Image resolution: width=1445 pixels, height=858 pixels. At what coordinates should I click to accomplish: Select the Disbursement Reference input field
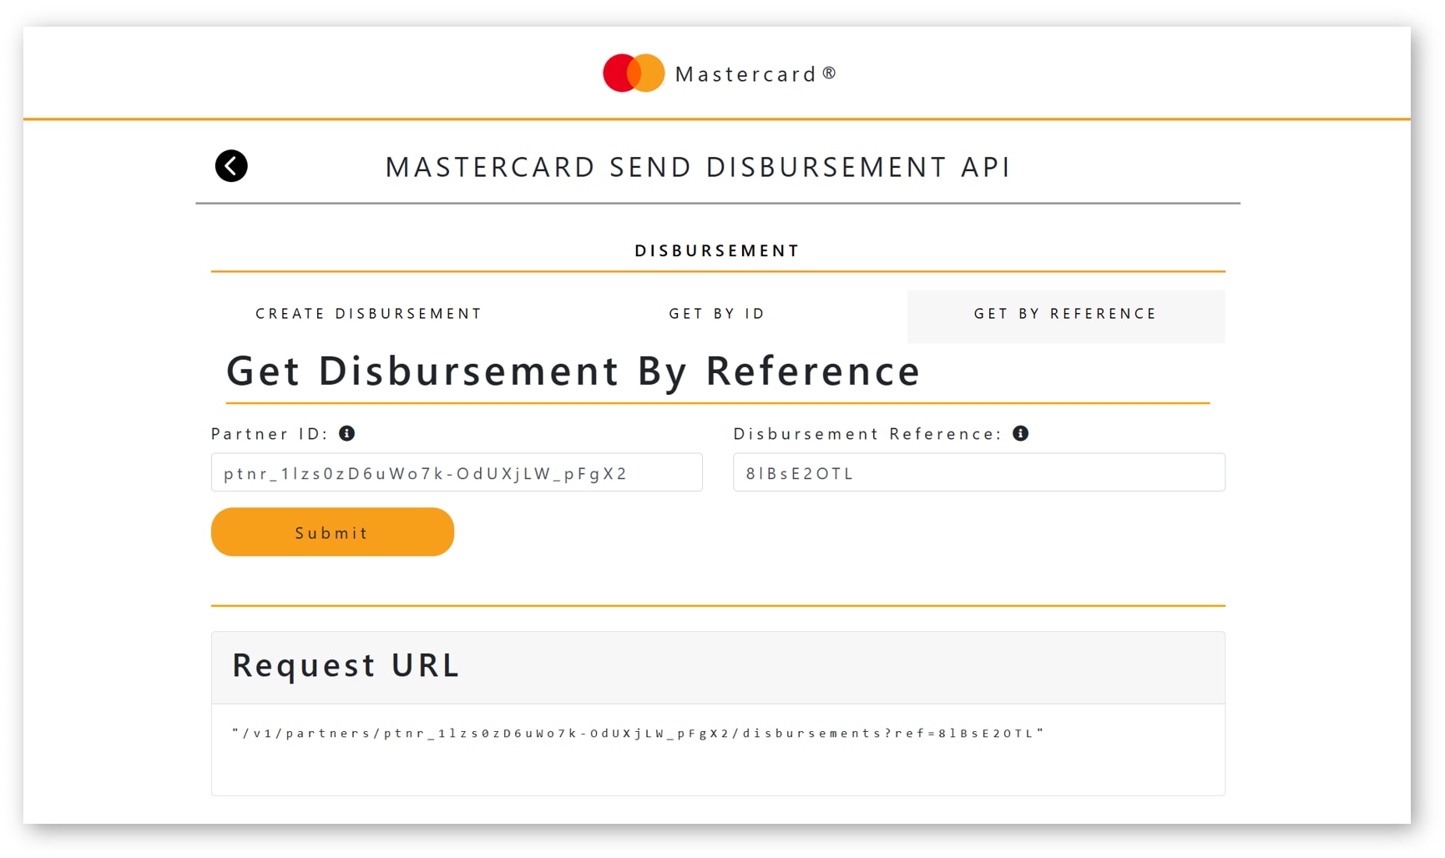978,472
